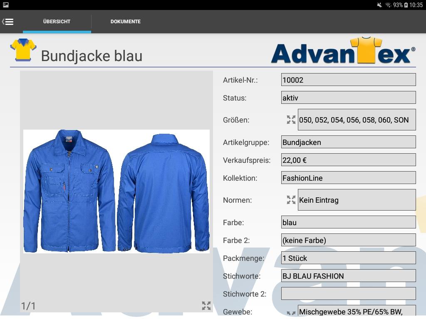Click the Packmenge: label
The width and height of the screenshot is (426, 319).
click(243, 258)
